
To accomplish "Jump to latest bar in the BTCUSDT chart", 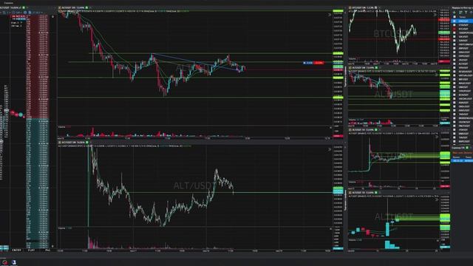I will [435, 14].
